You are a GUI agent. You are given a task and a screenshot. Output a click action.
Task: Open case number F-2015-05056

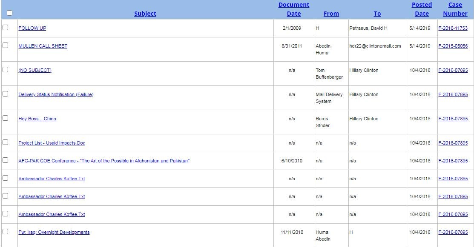point(453,46)
